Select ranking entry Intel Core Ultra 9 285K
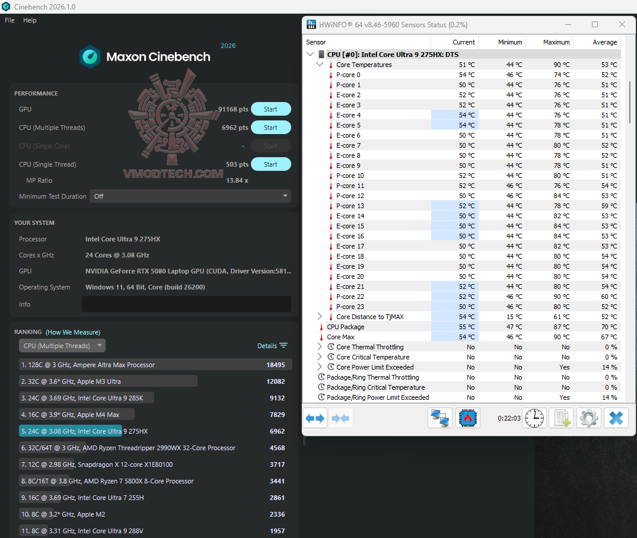This screenshot has width=637, height=538. [155, 398]
